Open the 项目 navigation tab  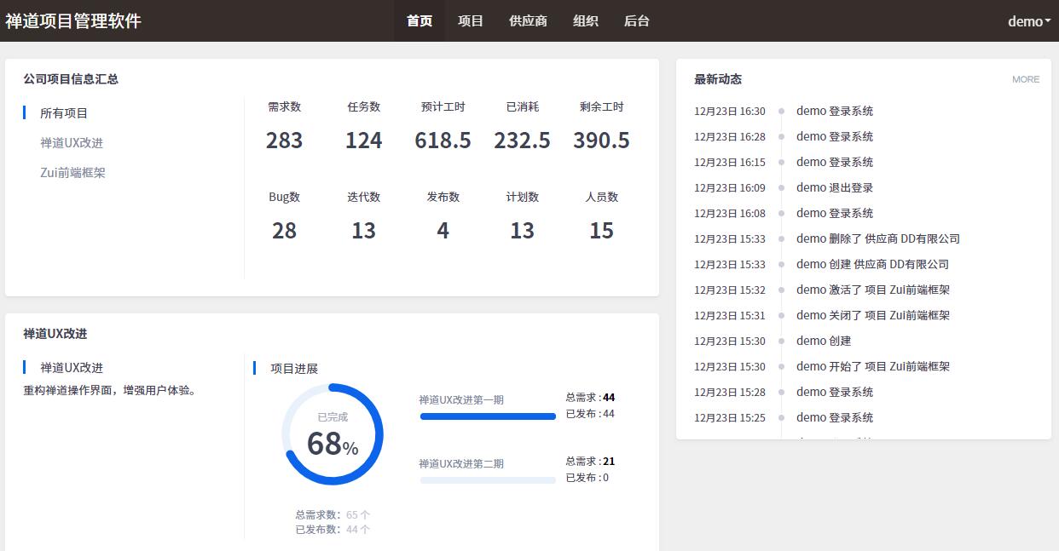tap(471, 21)
